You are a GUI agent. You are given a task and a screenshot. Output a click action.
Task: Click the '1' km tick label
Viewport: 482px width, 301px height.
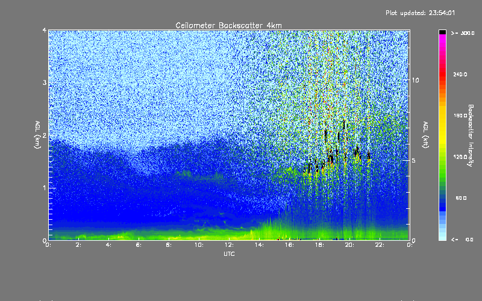[x=45, y=188]
